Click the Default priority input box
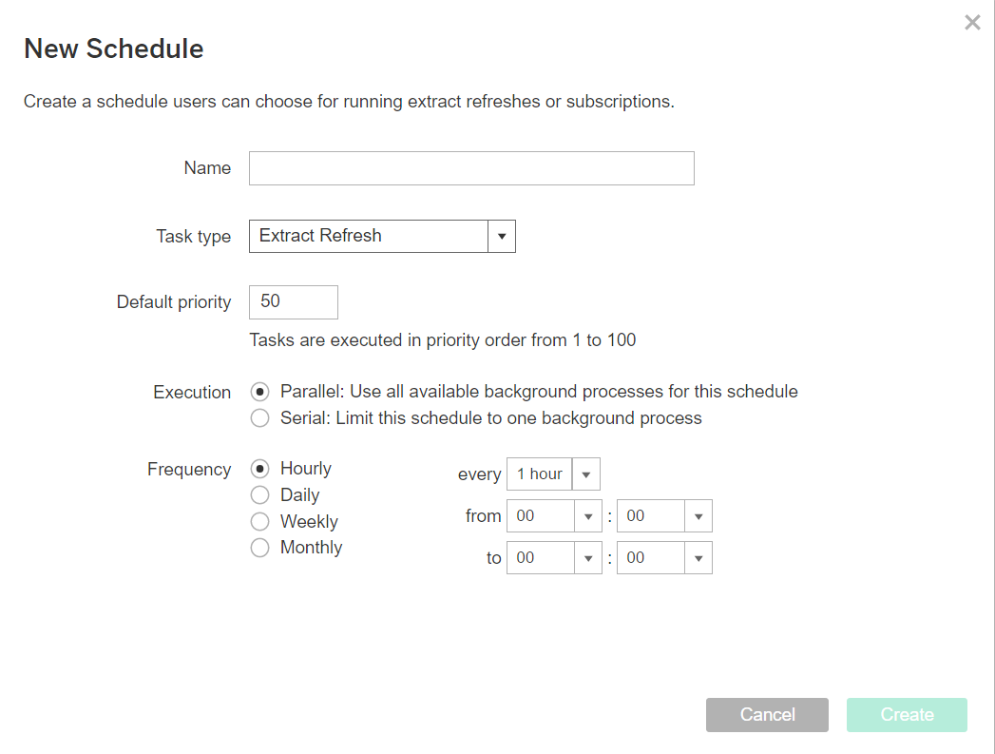Screen dimensions: 995x754 coord(293,302)
